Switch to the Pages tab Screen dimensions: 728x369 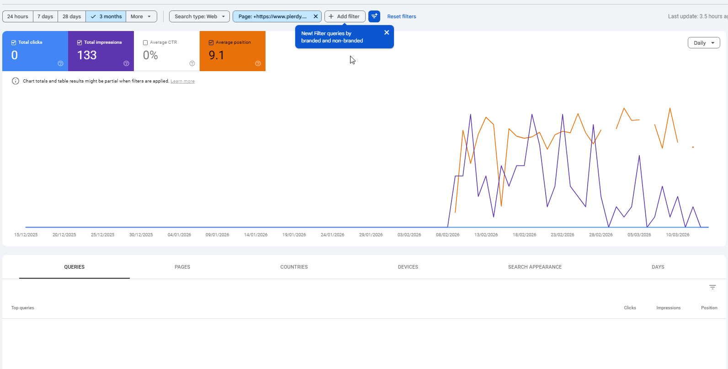coord(182,267)
